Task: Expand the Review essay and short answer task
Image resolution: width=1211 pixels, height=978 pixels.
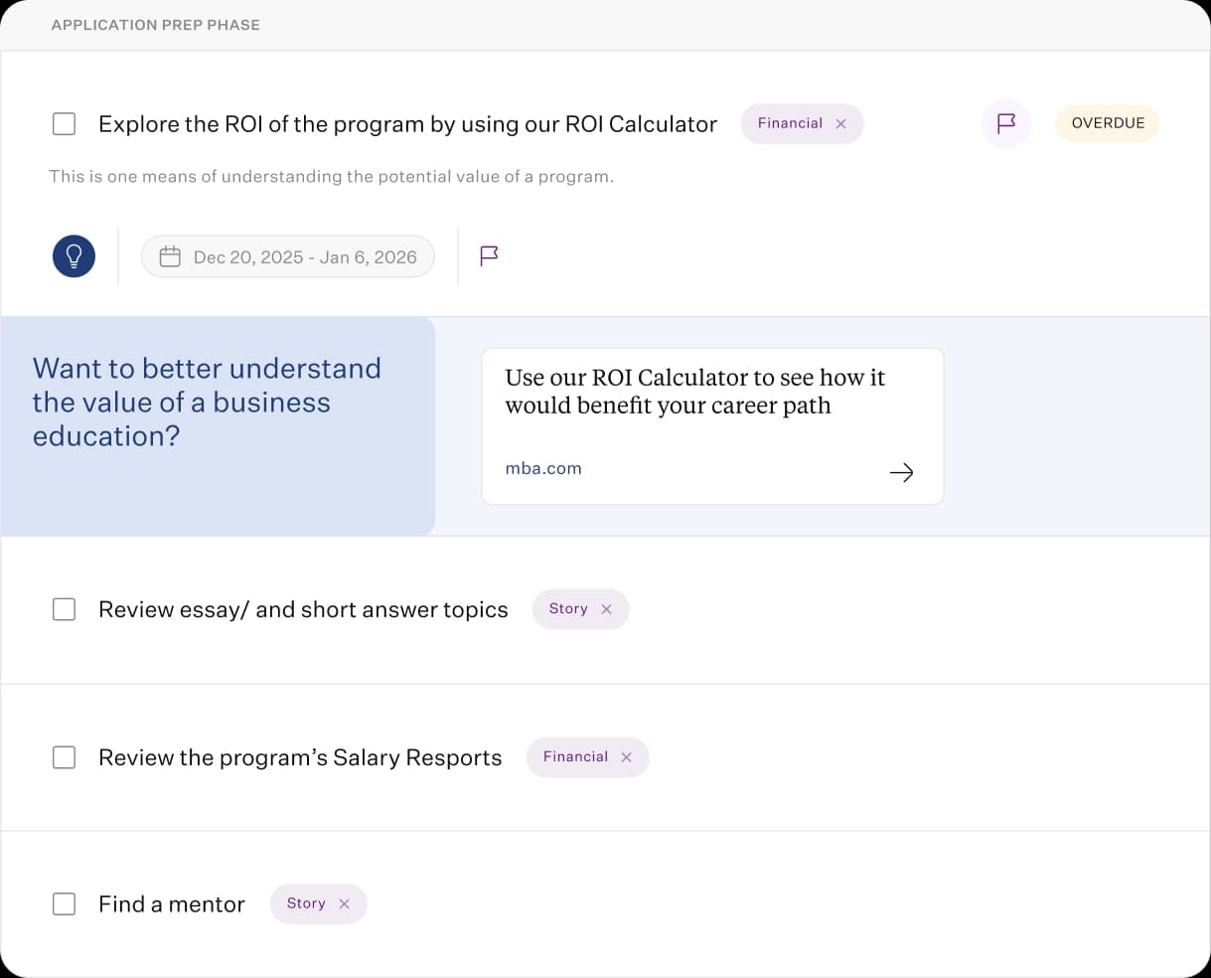Action: point(303,609)
